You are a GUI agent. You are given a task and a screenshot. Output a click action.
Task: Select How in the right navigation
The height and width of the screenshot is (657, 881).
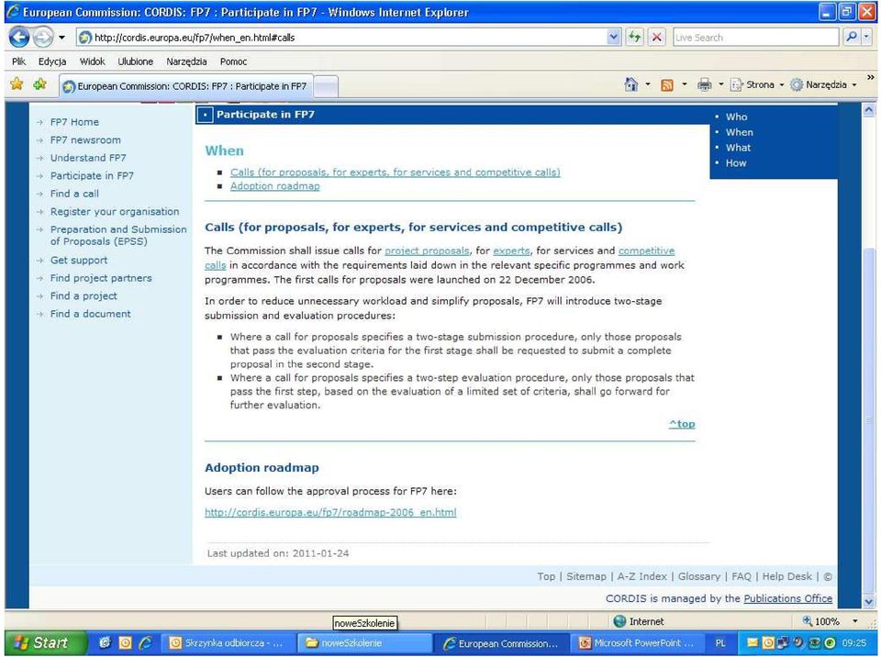click(736, 163)
